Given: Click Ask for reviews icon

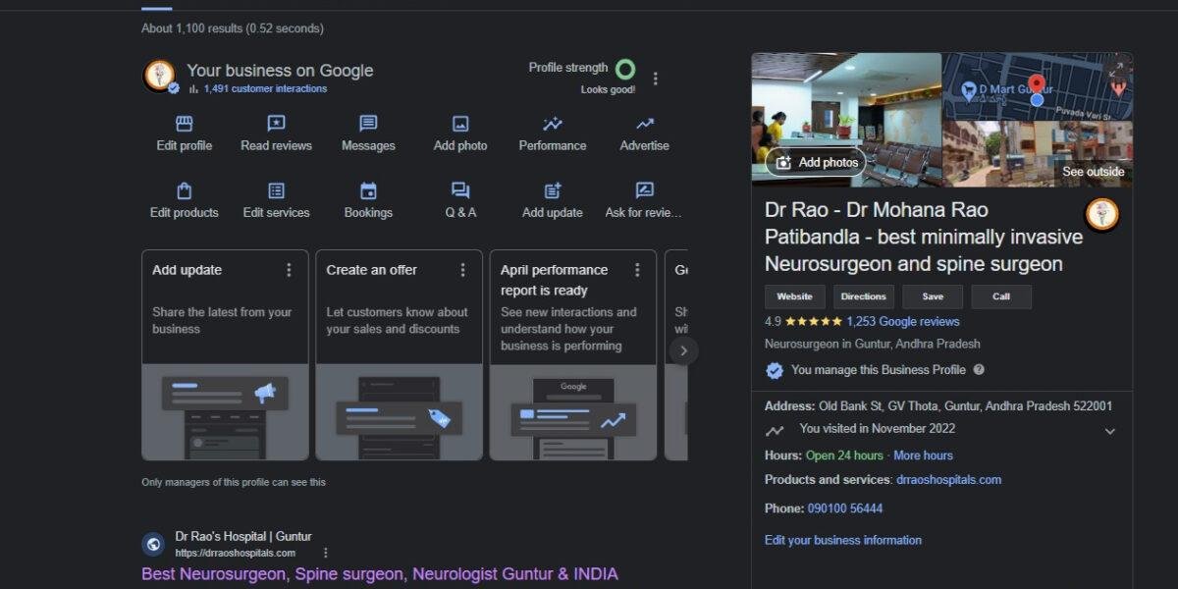Looking at the screenshot, I should click(x=645, y=190).
